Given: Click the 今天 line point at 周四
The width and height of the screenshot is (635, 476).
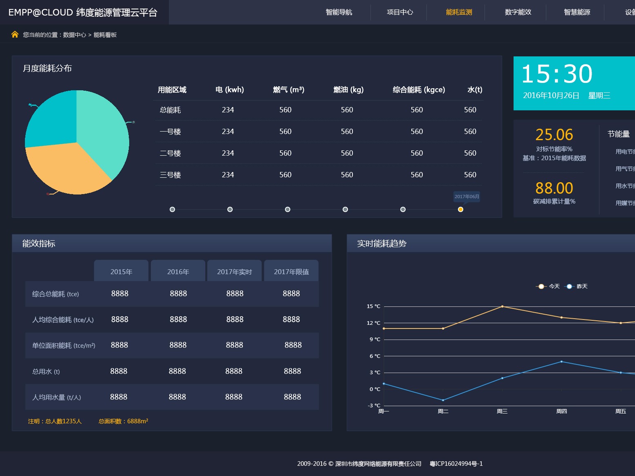Looking at the screenshot, I should click(561, 317).
